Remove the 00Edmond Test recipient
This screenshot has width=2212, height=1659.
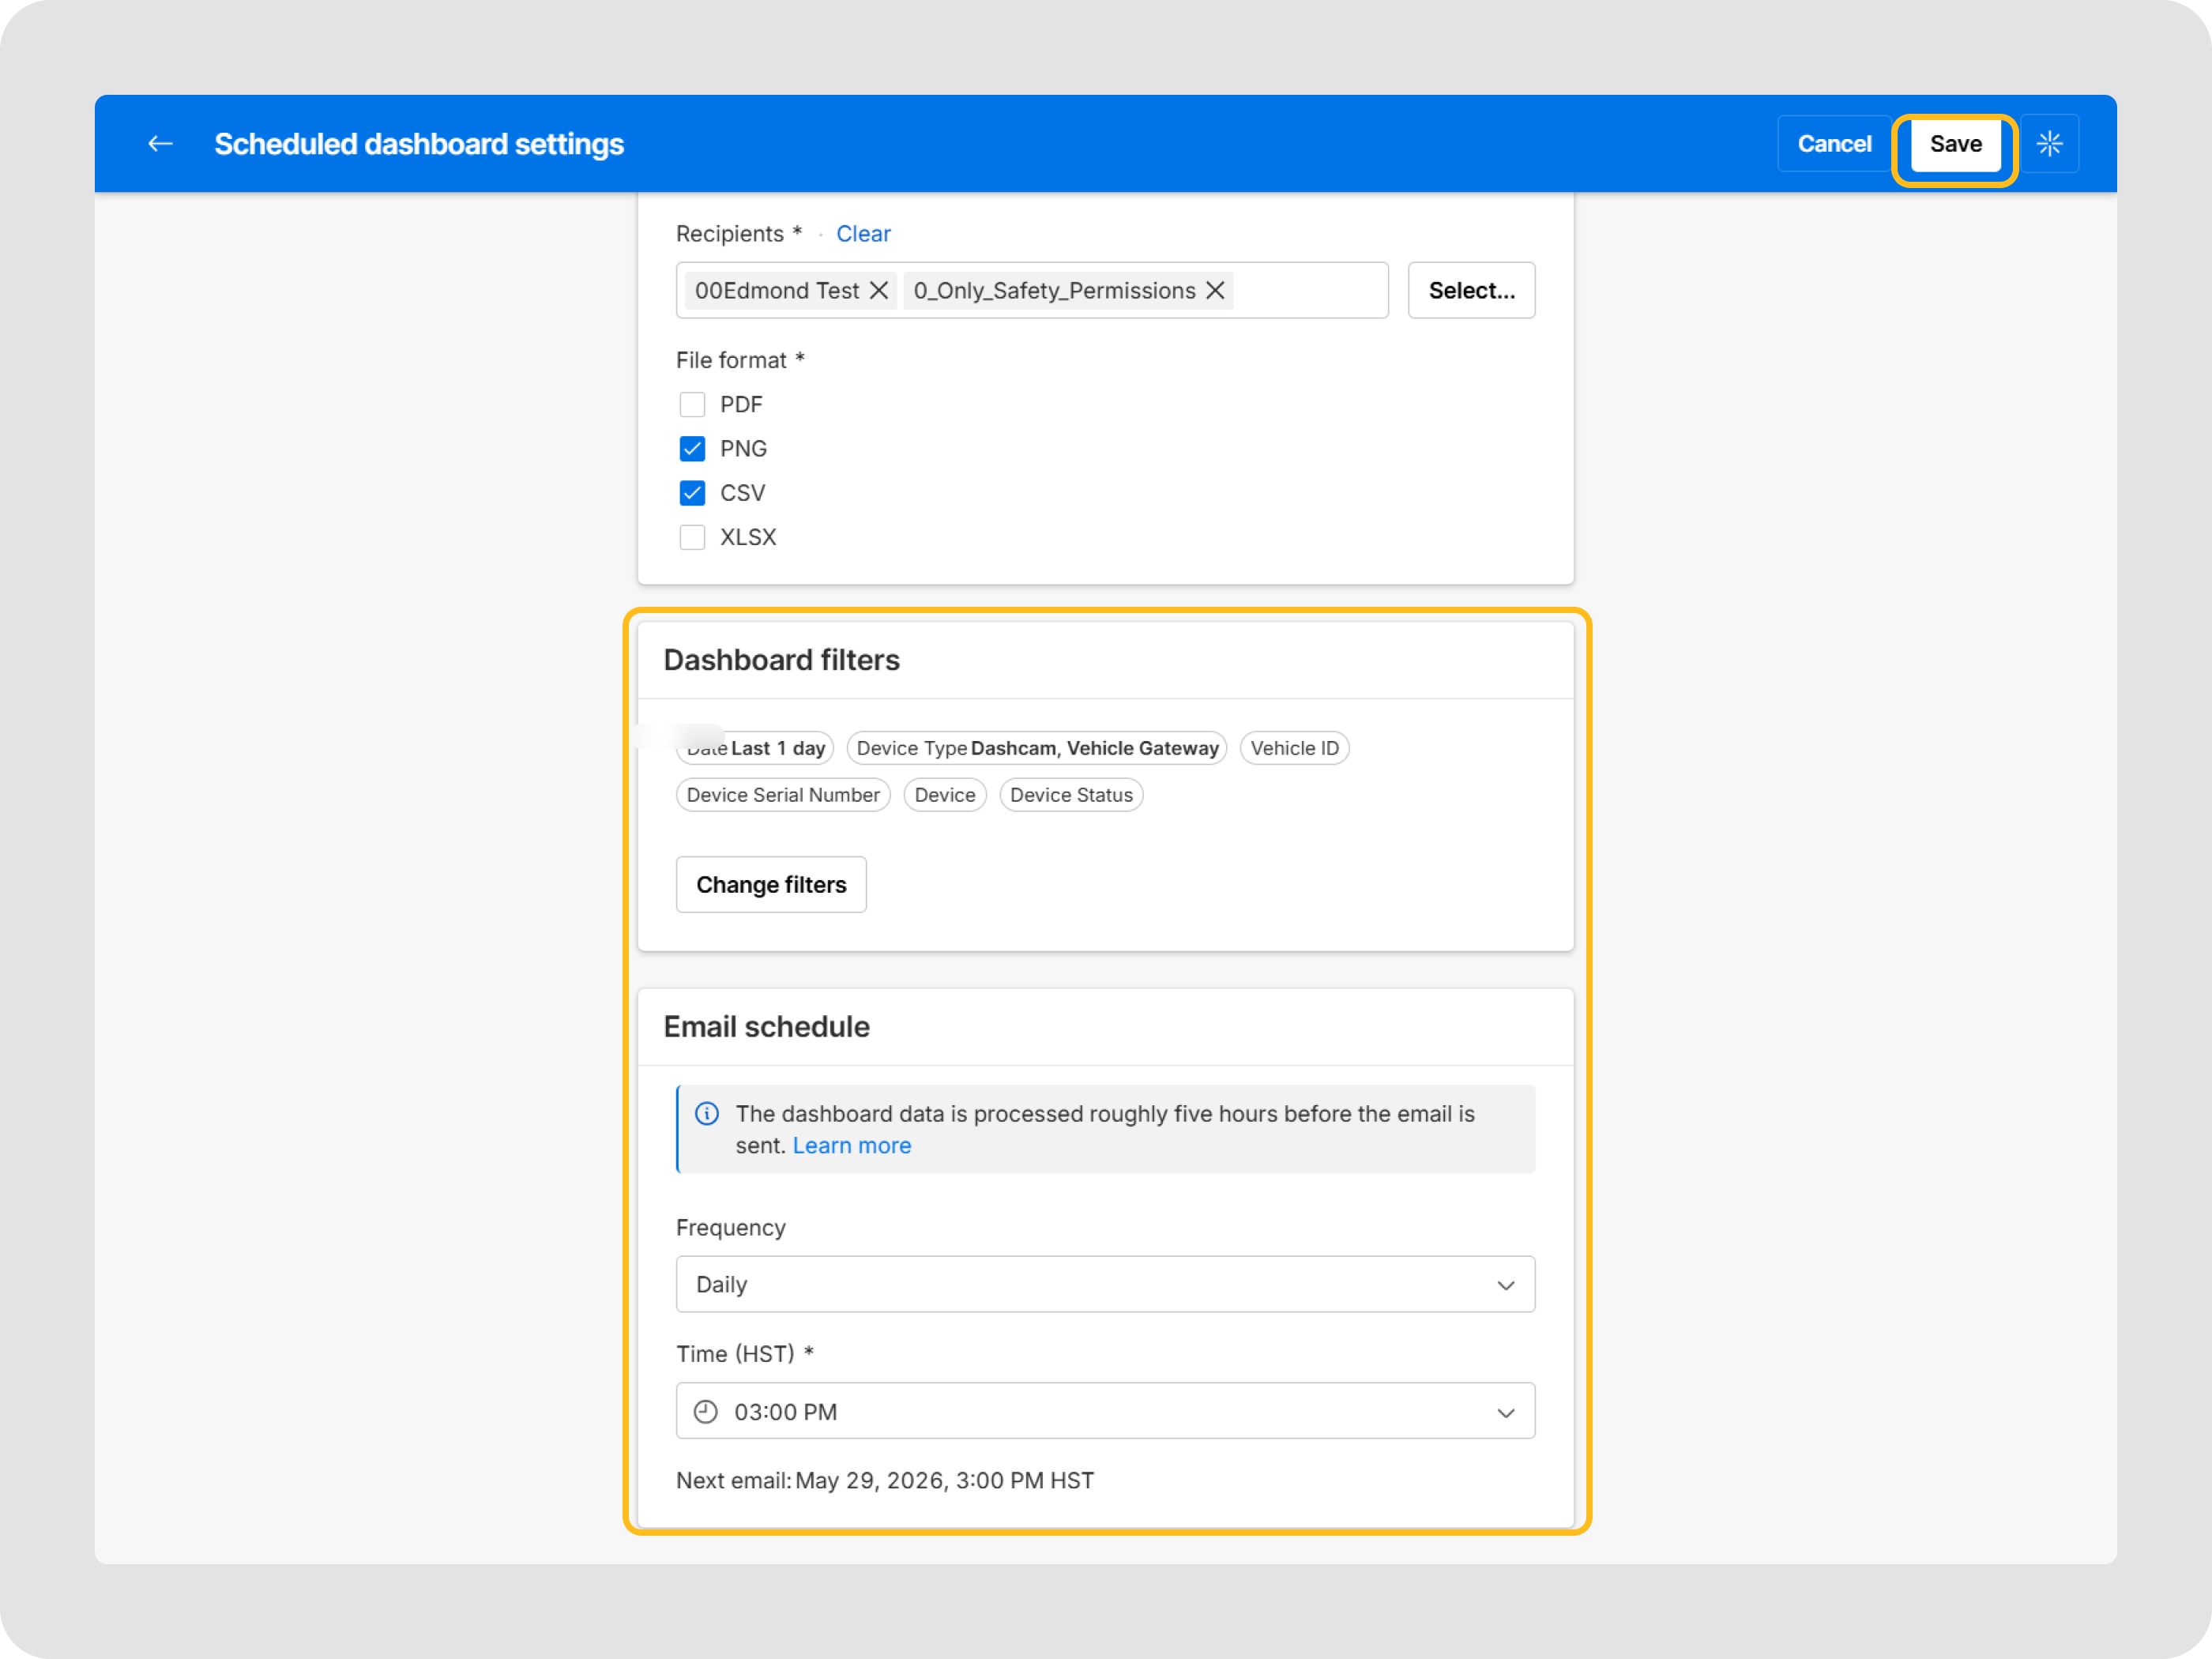879,290
